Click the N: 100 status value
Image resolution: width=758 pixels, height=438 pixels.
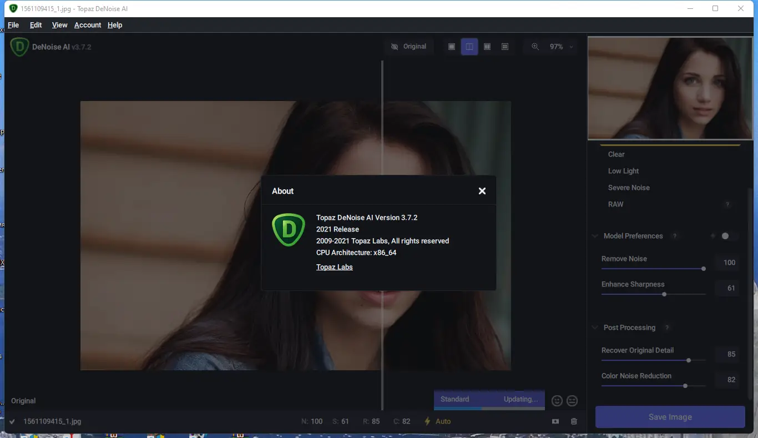pos(312,421)
